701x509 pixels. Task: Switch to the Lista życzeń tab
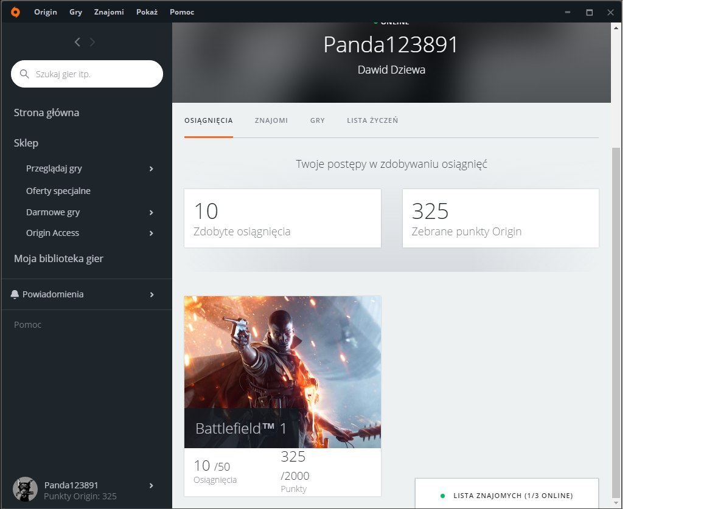[x=372, y=120]
